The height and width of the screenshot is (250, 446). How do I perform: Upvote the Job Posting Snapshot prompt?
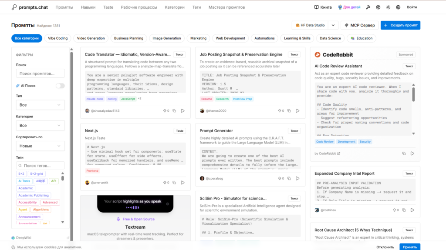[281, 111]
